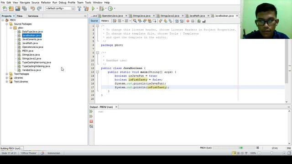Click Find Previous Occurrence editor icon
292x164 pixels.
point(140,21)
